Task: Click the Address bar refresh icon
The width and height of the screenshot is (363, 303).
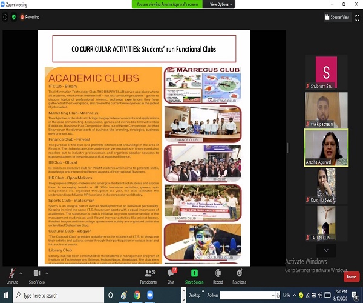Action: pyautogui.click(x=278, y=295)
